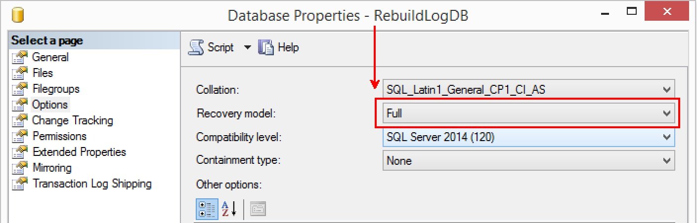Click the Change Tracking page icon
The width and height of the screenshot is (697, 223).
[x=20, y=121]
